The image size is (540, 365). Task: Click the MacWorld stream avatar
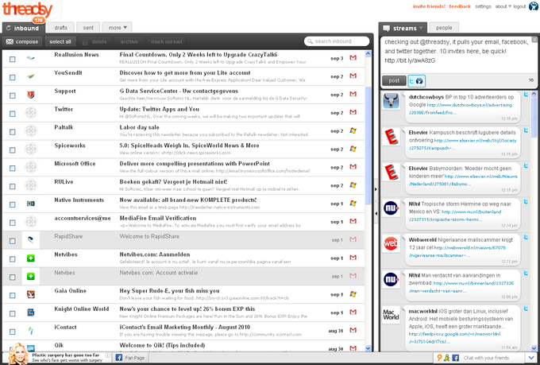[391, 315]
